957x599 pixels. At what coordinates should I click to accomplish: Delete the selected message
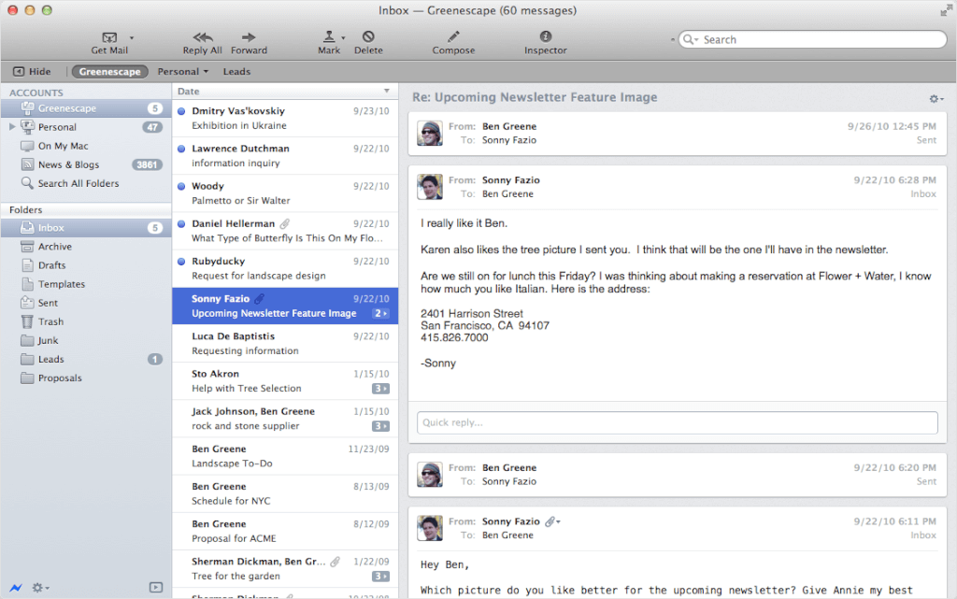pos(368,37)
